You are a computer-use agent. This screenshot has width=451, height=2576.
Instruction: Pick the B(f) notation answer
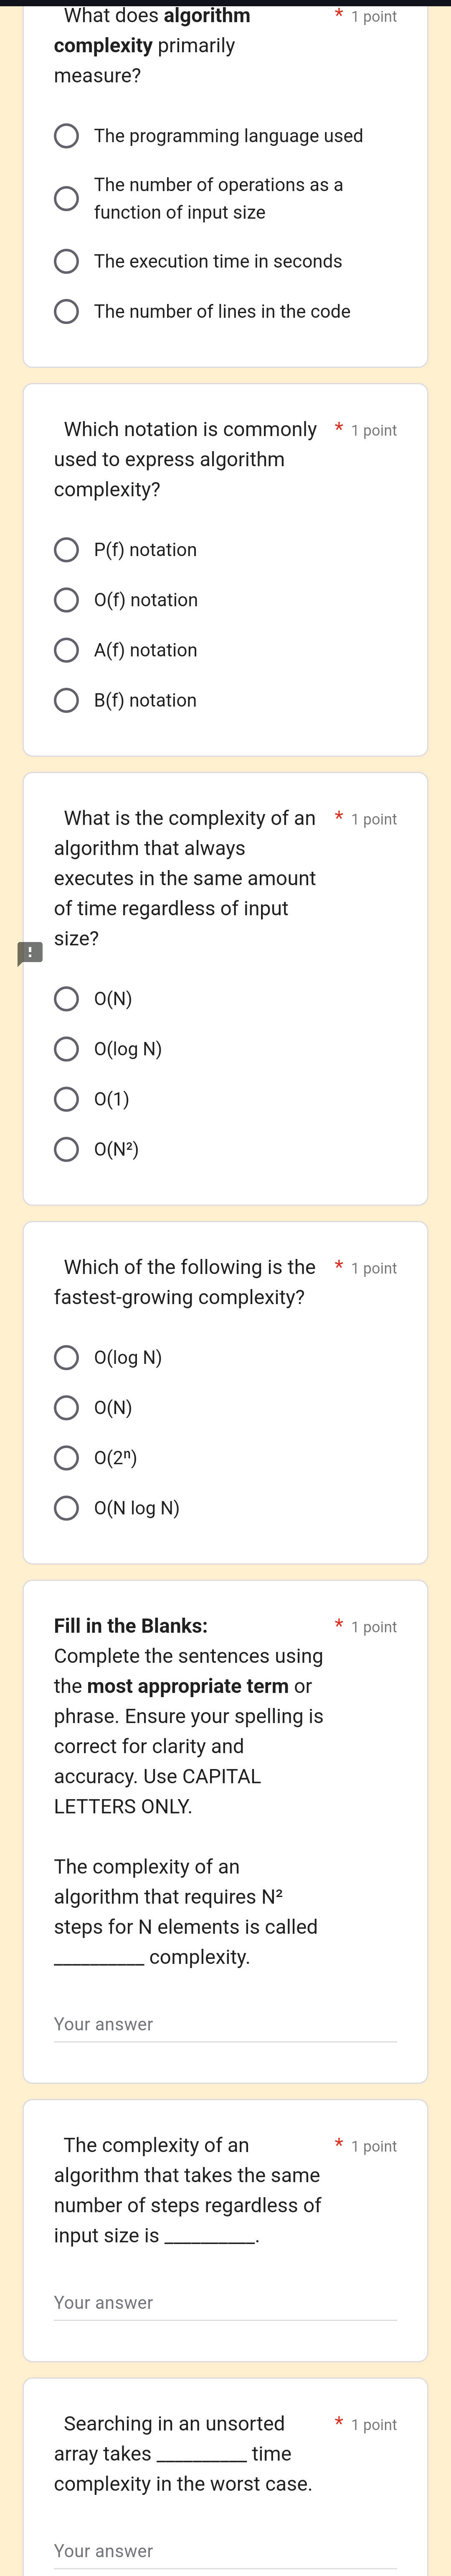coord(67,700)
